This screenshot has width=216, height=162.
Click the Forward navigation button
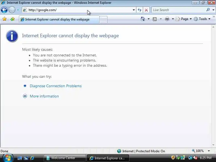[12, 10]
